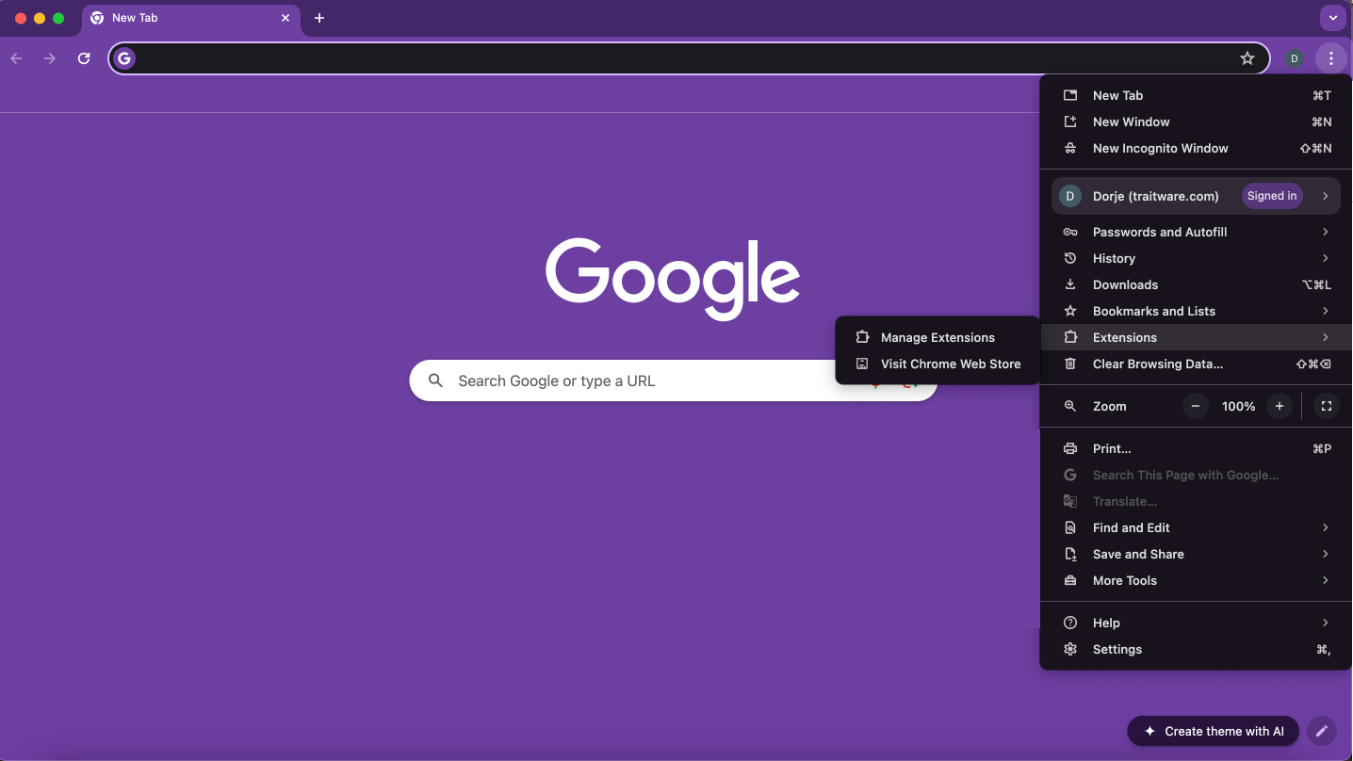Screen dimensions: 1353x761
Task: Click the Google logo
Action: [x=673, y=279]
